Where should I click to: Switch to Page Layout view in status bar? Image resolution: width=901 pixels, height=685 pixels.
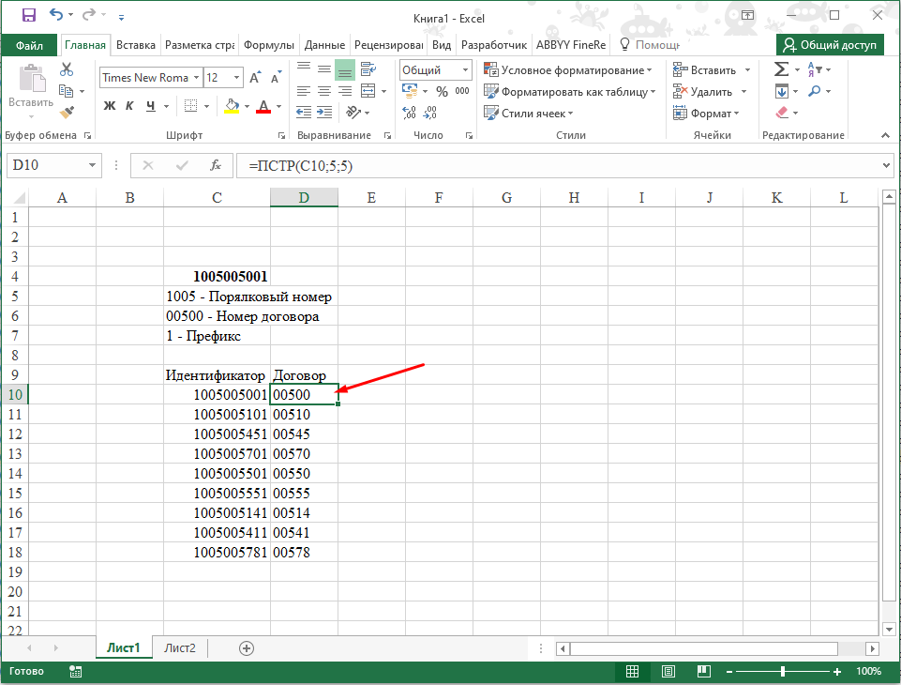click(x=668, y=671)
